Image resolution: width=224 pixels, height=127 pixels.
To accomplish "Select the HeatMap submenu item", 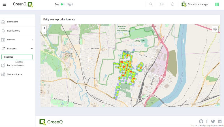I will point(17,57).
